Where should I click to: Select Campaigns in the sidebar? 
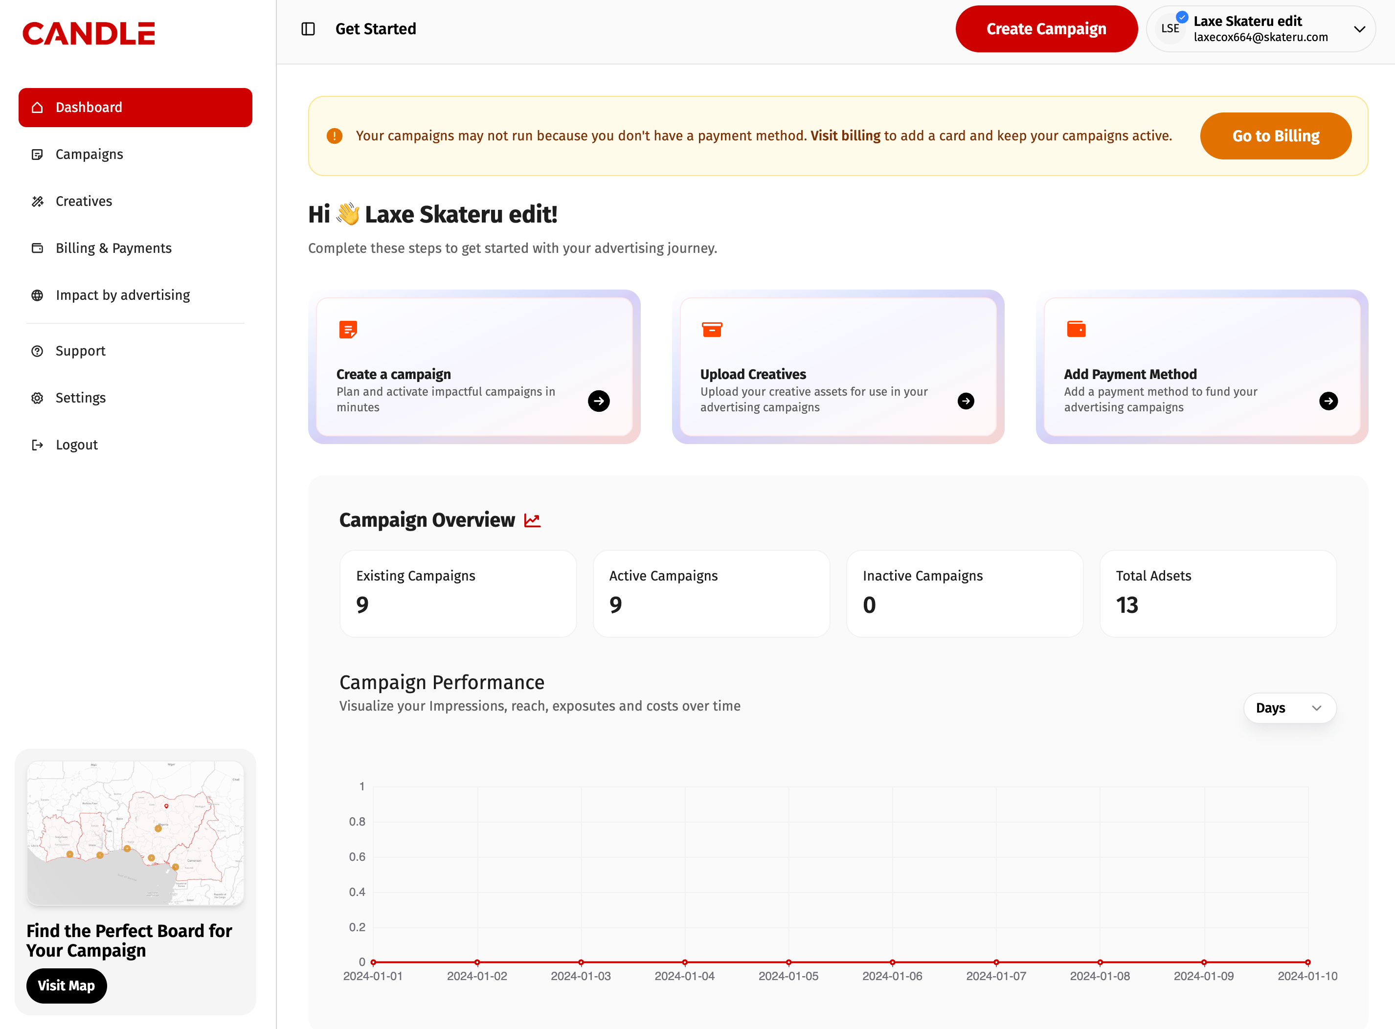tap(89, 154)
